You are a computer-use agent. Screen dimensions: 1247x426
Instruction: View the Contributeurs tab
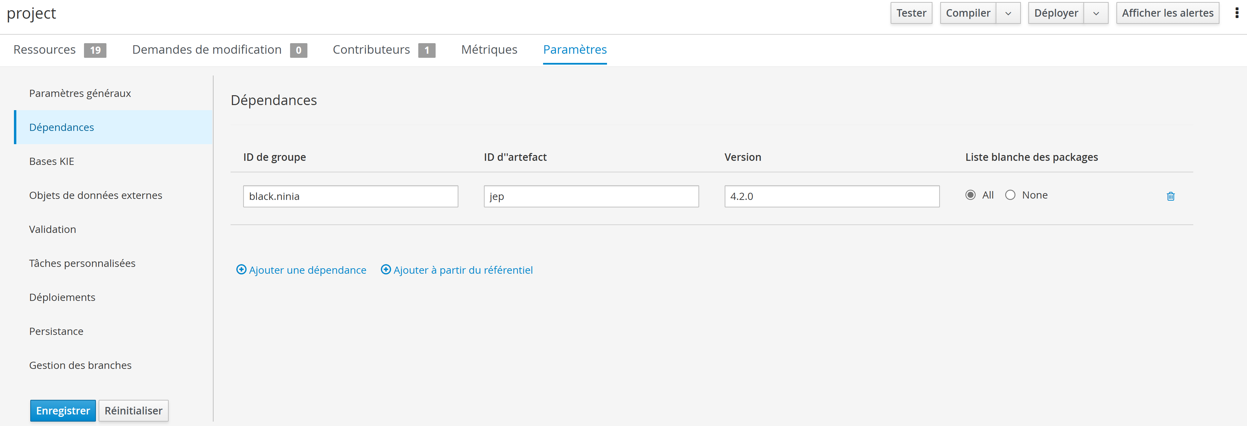coord(371,49)
